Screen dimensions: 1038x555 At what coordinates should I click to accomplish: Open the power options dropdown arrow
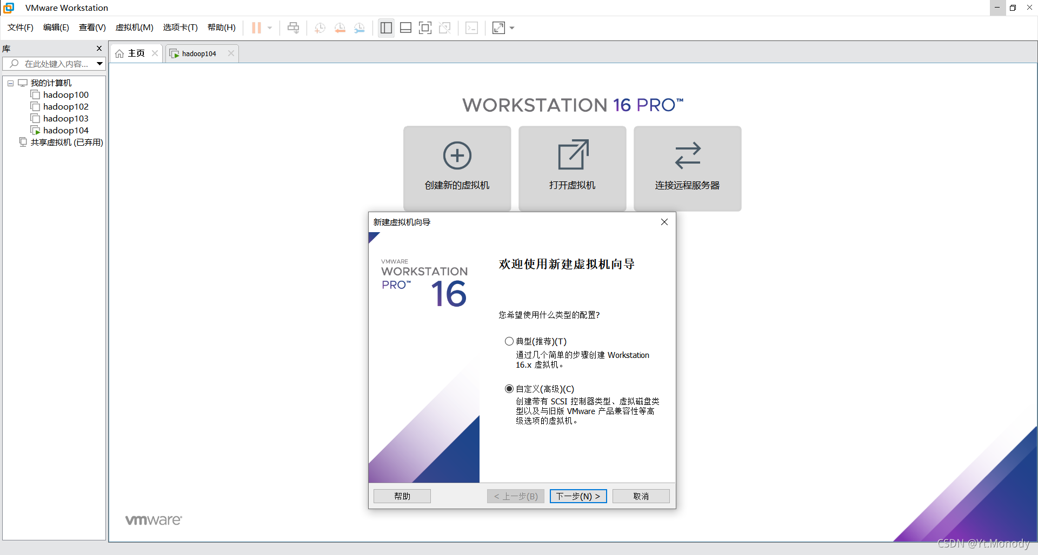pos(270,28)
